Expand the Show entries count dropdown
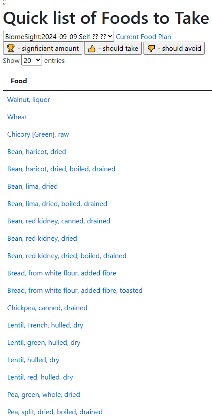The height and width of the screenshot is (419, 212). click(x=32, y=60)
